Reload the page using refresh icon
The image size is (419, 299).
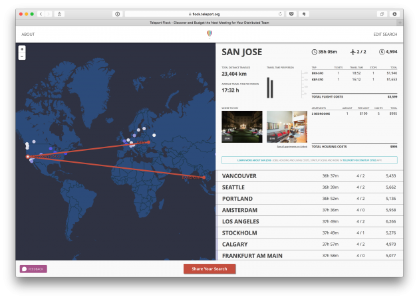coord(280,13)
